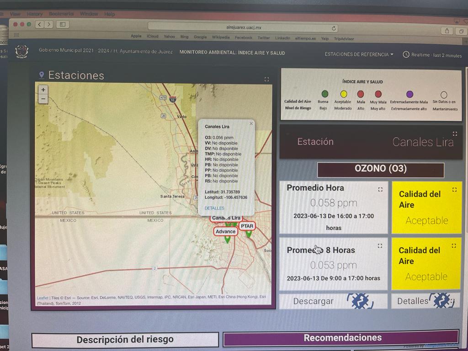This screenshot has width=468, height=351.
Task: Go back with Safari's back arrow
Action: (40, 24)
